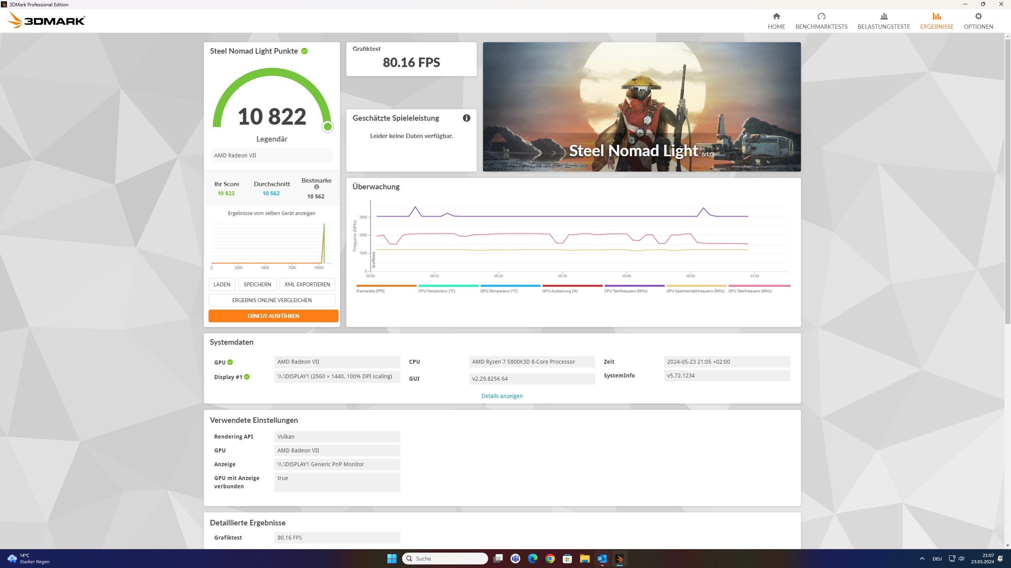This screenshot has height=568, width=1011.
Task: Click info icon beside Geschätzte Spieleleistung
Action: tap(466, 118)
